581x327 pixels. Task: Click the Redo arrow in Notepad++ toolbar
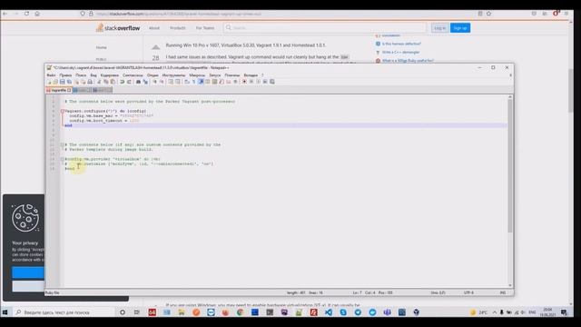(x=129, y=82)
